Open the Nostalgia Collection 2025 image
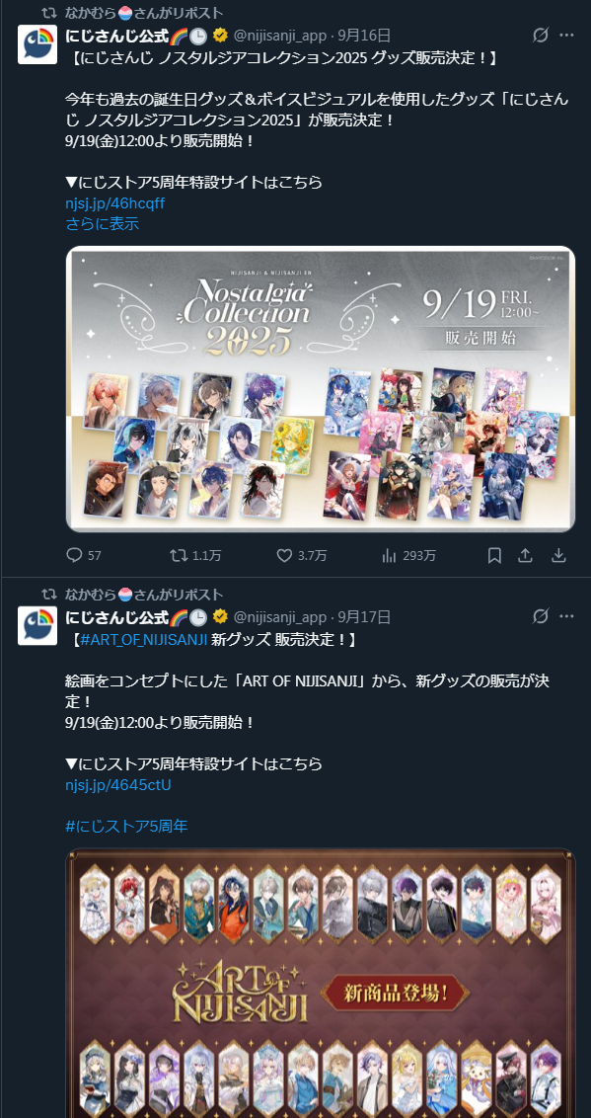 pos(321,388)
